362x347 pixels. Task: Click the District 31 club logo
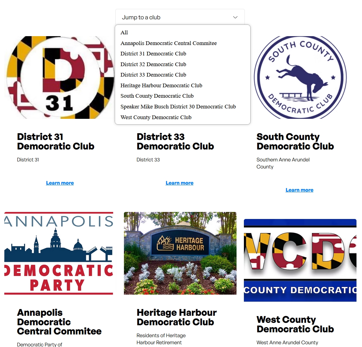coord(60,77)
